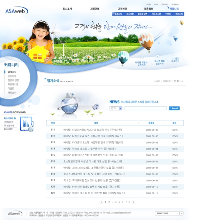
Task: Open news post number 111
Action: point(93,130)
